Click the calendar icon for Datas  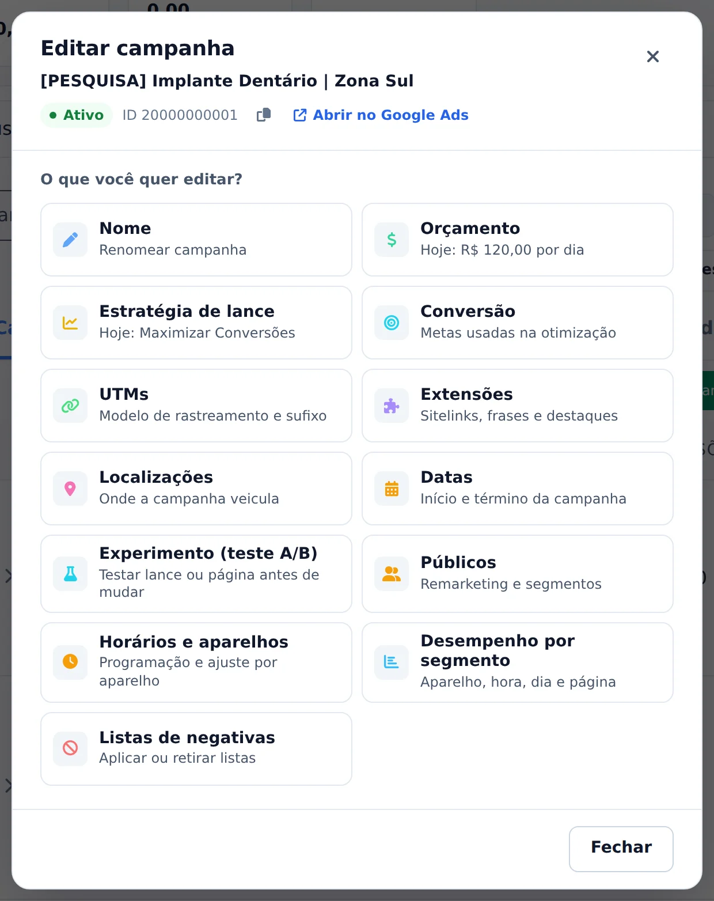click(392, 489)
